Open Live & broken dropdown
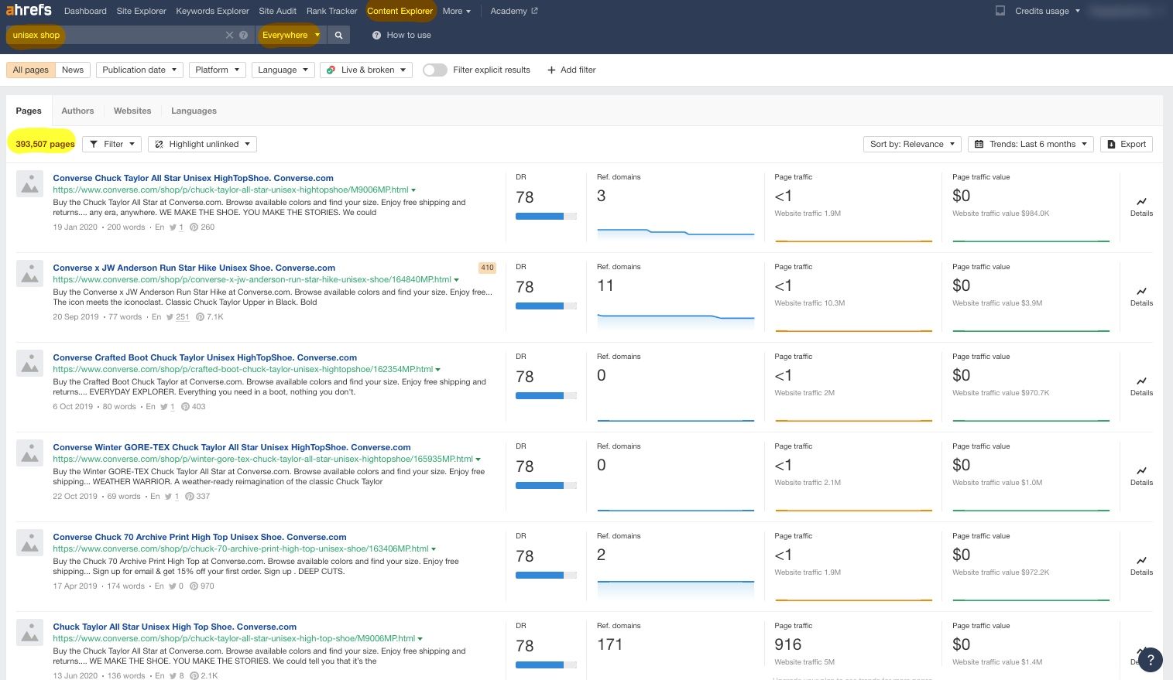 click(x=366, y=70)
